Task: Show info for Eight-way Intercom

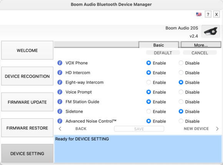Action: pos(60,82)
